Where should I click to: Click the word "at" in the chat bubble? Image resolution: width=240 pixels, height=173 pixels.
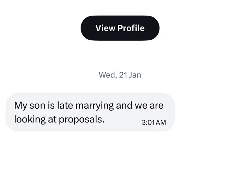pyautogui.click(x=52, y=120)
